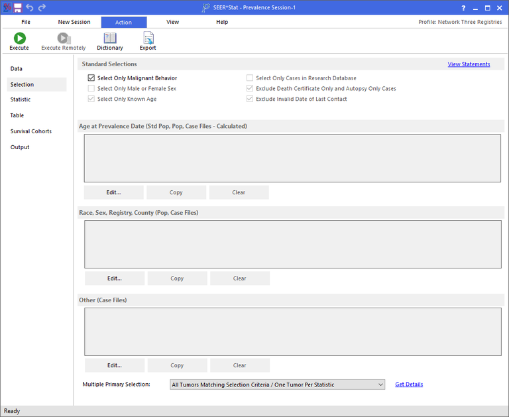This screenshot has height=417, width=509.
Task: Click the Save icon in title bar
Action: [x=18, y=7]
